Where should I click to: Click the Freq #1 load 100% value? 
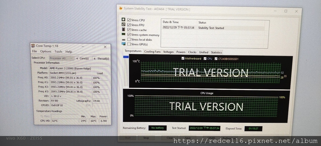[x=100, y=83]
